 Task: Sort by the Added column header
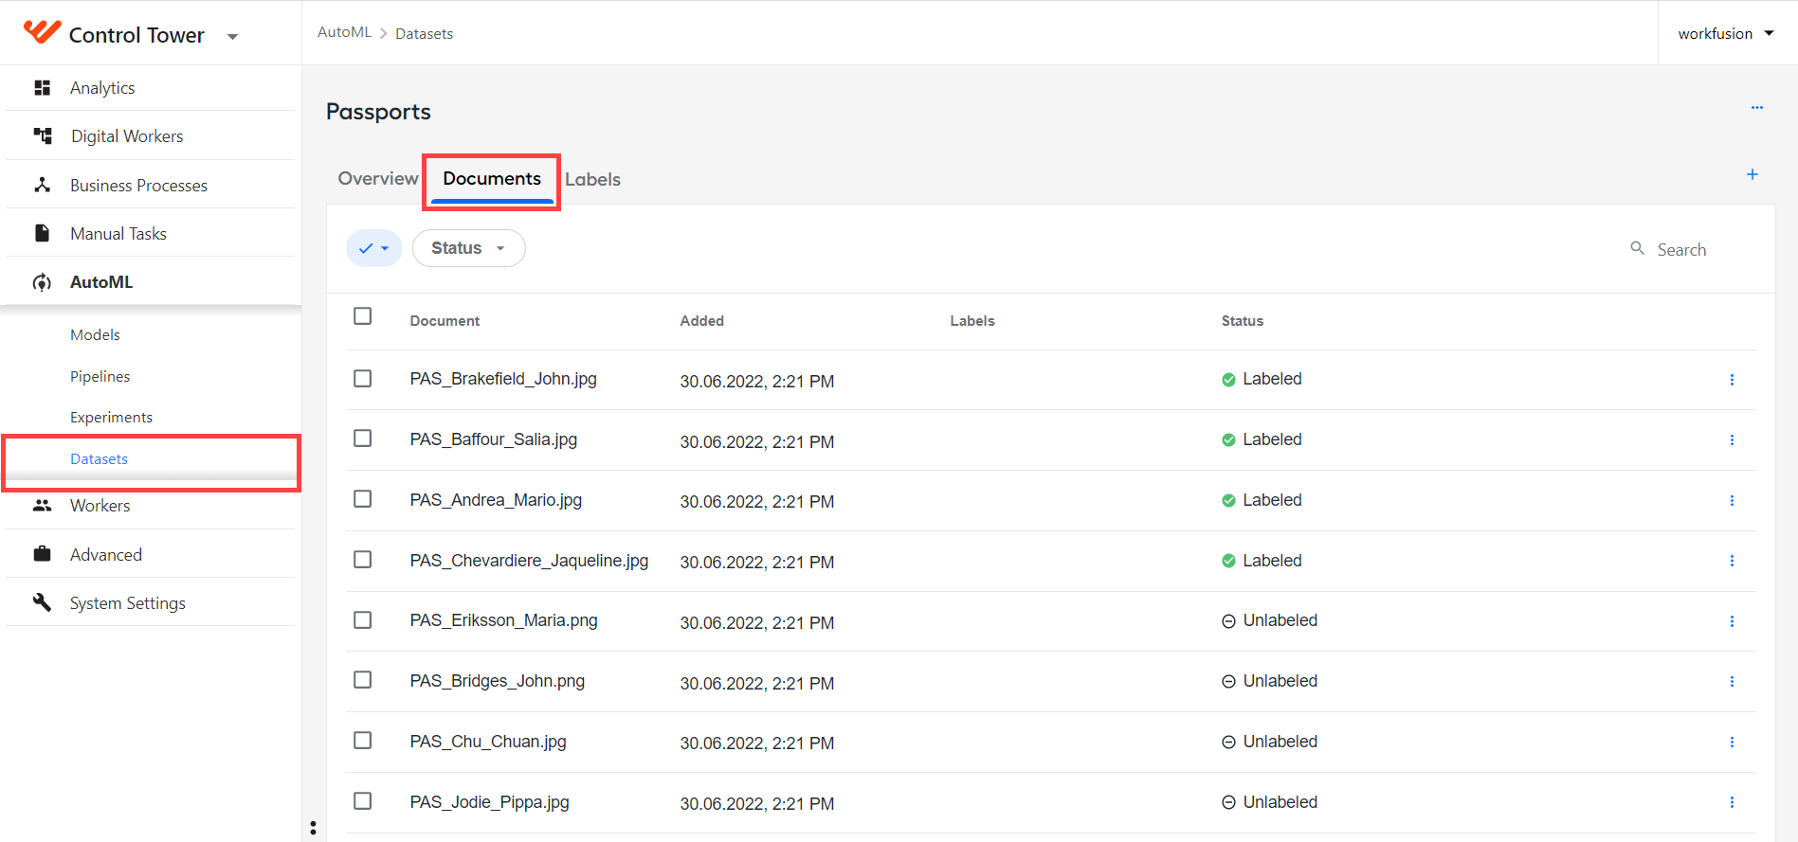(701, 321)
